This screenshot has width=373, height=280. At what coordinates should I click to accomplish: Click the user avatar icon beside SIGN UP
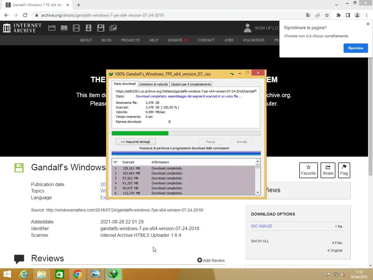point(247,28)
